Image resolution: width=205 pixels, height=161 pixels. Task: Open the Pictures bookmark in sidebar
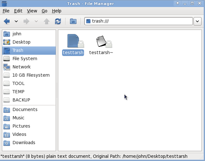(21, 126)
